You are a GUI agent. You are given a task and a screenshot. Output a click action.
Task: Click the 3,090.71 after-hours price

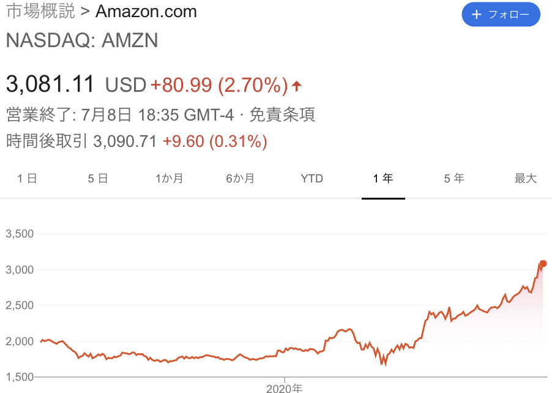click(x=125, y=142)
